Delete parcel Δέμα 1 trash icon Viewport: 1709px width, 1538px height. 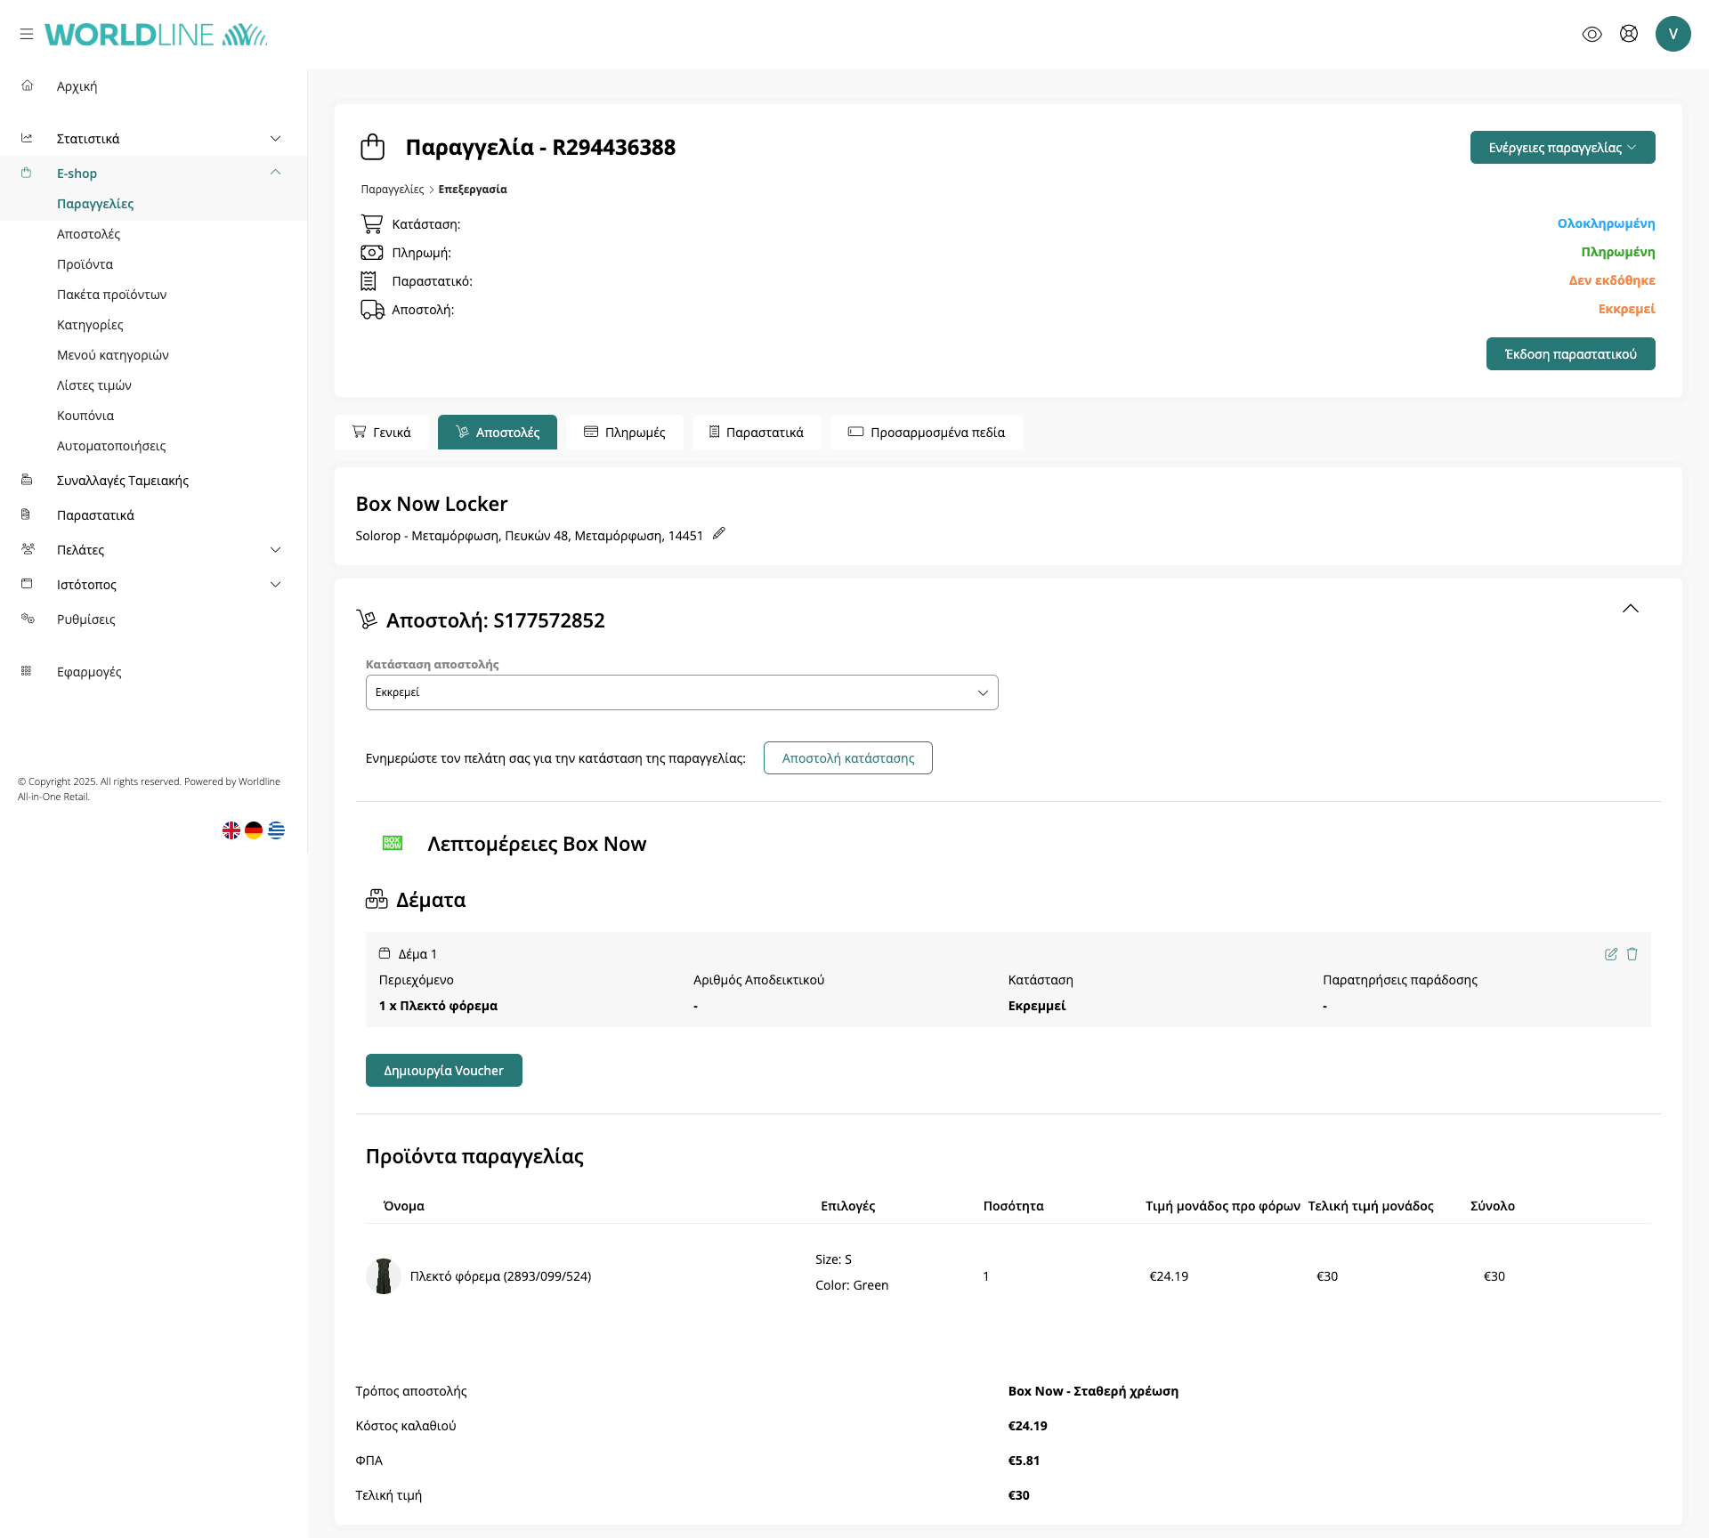(x=1632, y=954)
